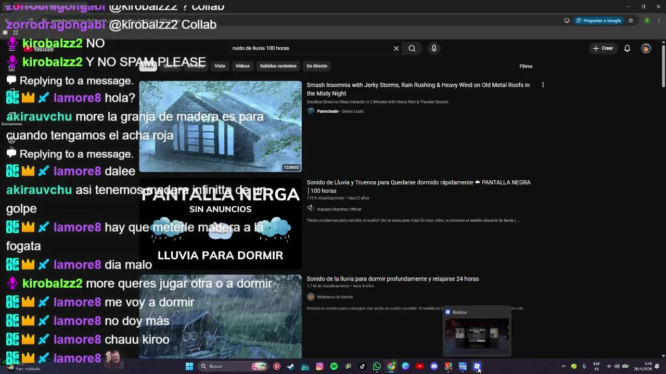Open three-dot menu for Smash Insomnia video
This screenshot has width=666, height=374.
click(x=543, y=85)
